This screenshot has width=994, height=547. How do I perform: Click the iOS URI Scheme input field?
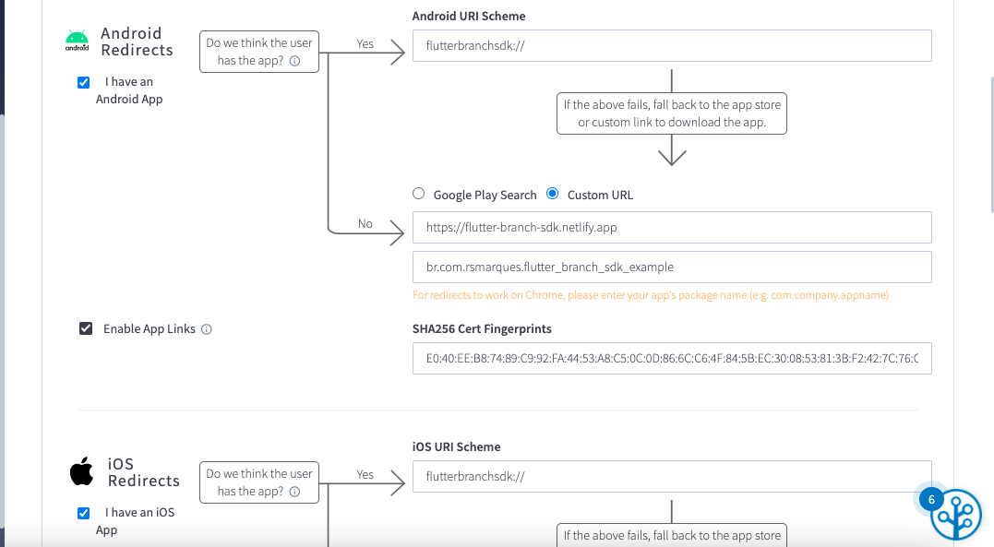(x=671, y=475)
